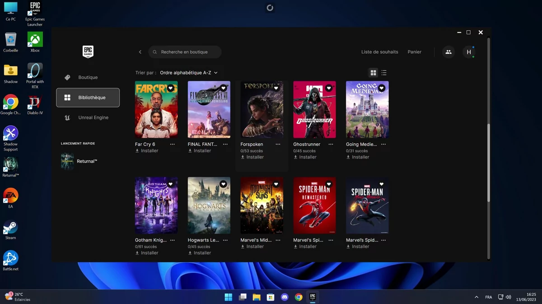Install Gotham Knights
The width and height of the screenshot is (542, 304).
tap(147, 253)
